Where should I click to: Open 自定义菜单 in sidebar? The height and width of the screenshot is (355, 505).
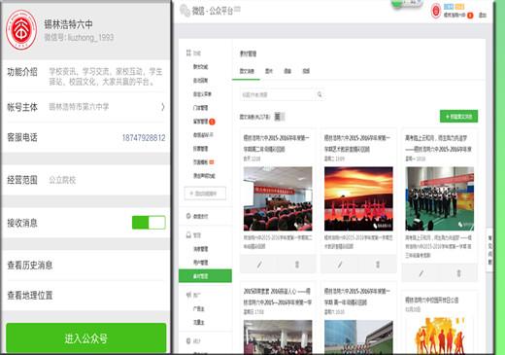pyautogui.click(x=202, y=94)
